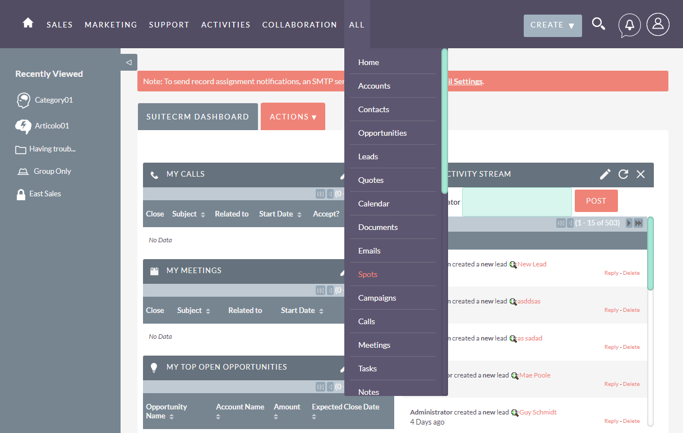This screenshot has width=683, height=433.
Task: Open the user profile icon
Action: pyautogui.click(x=658, y=25)
